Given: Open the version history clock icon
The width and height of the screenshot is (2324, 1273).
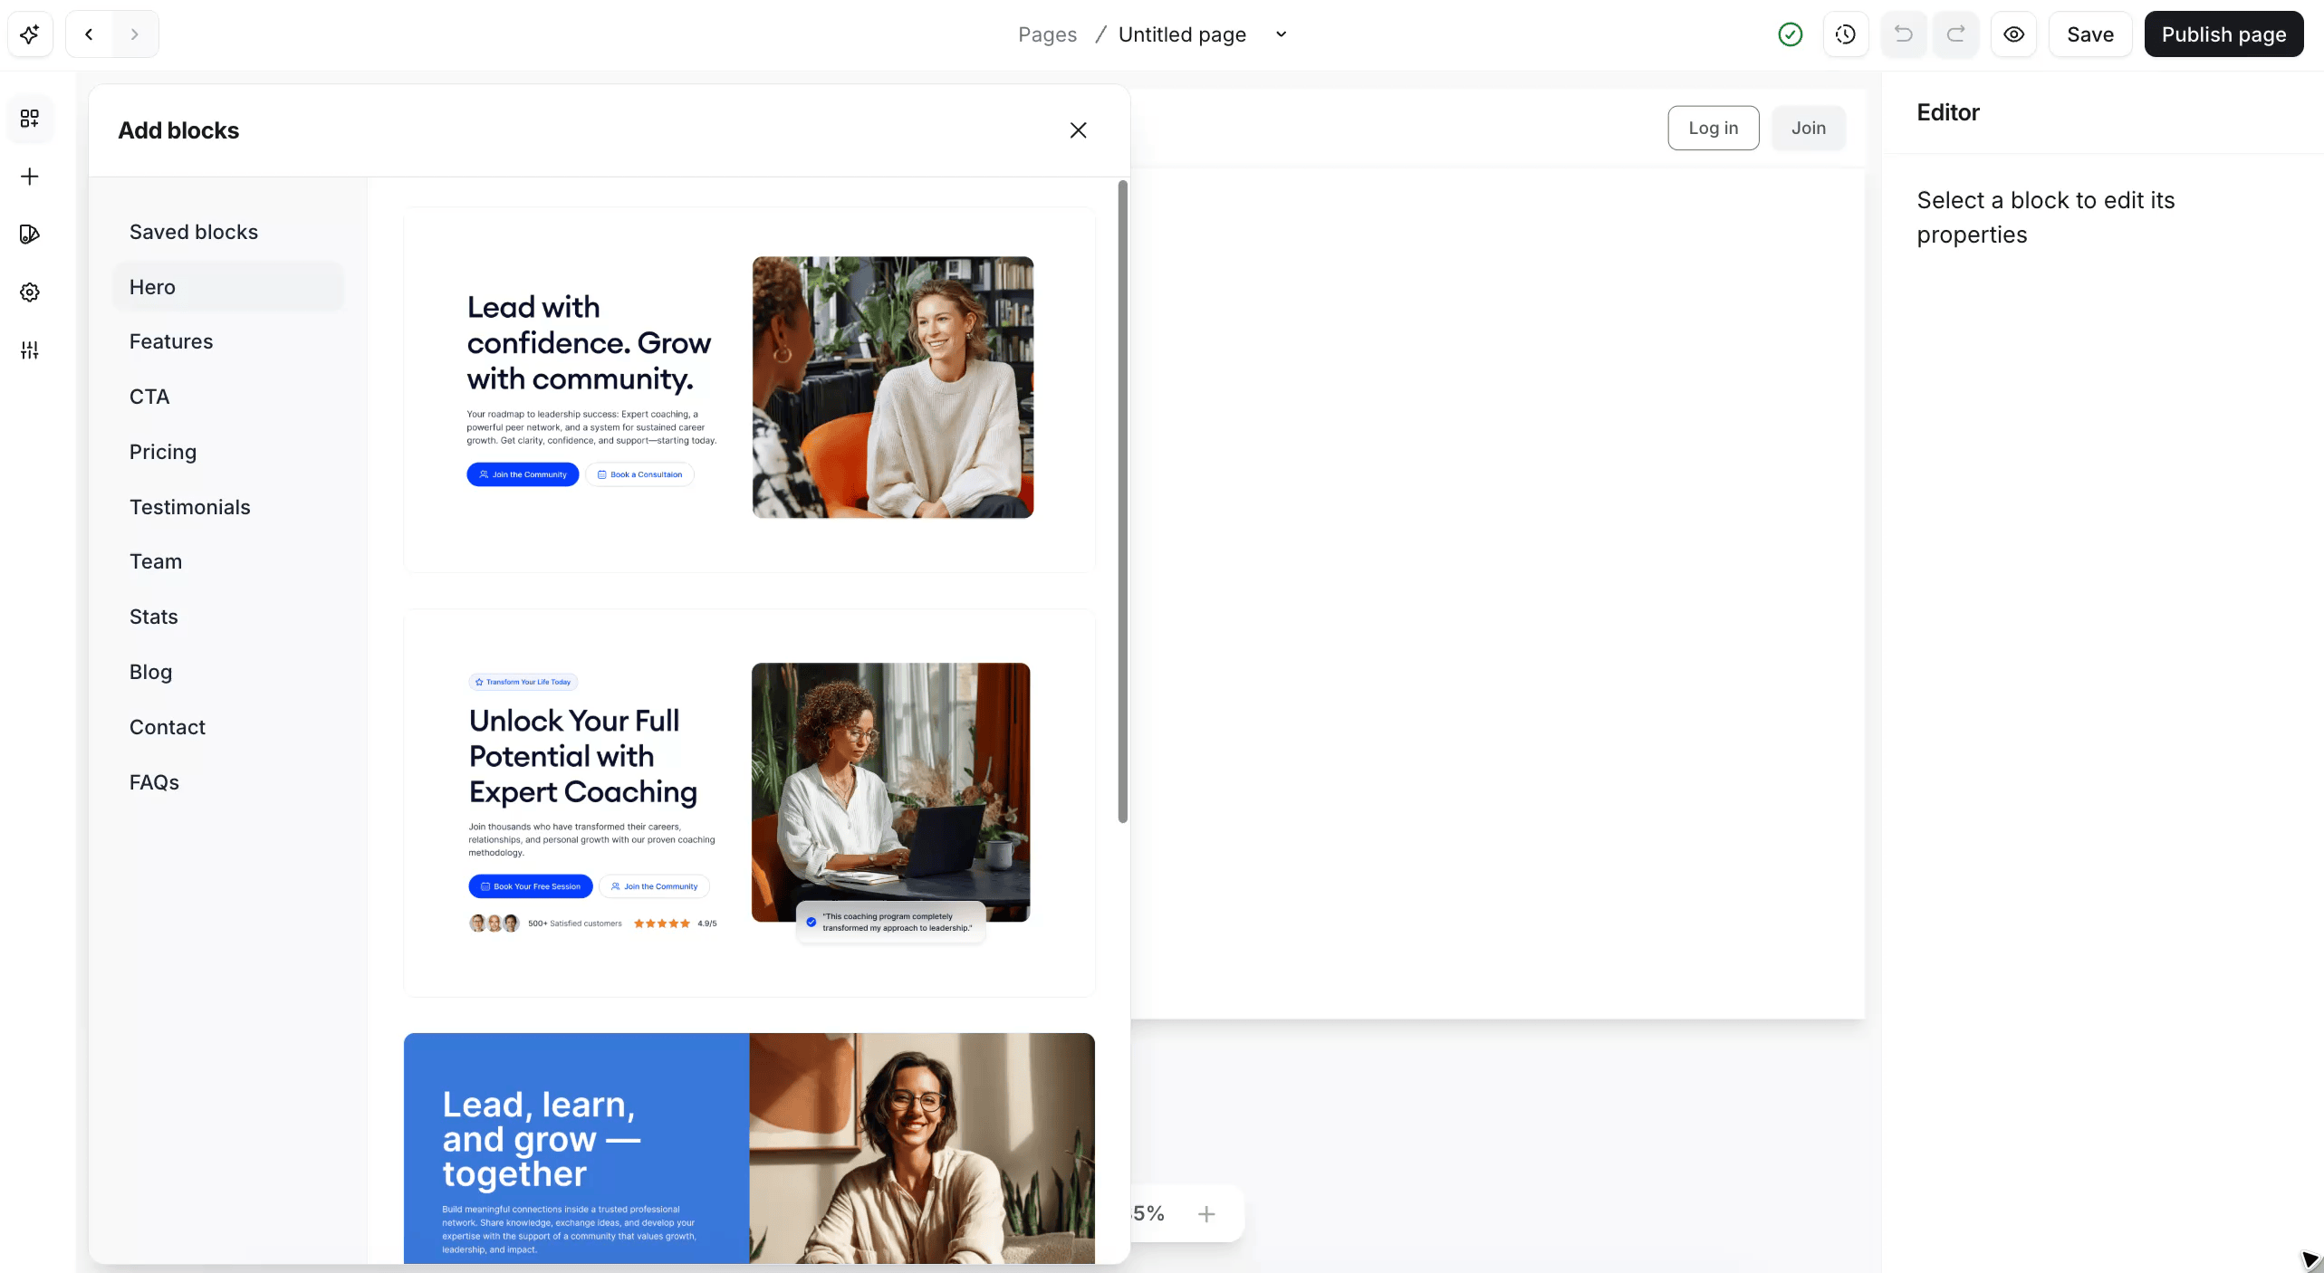Looking at the screenshot, I should point(1846,34).
